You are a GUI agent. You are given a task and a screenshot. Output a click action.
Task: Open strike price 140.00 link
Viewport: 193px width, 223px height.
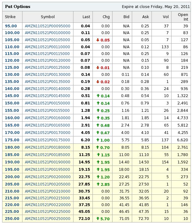click(12, 89)
